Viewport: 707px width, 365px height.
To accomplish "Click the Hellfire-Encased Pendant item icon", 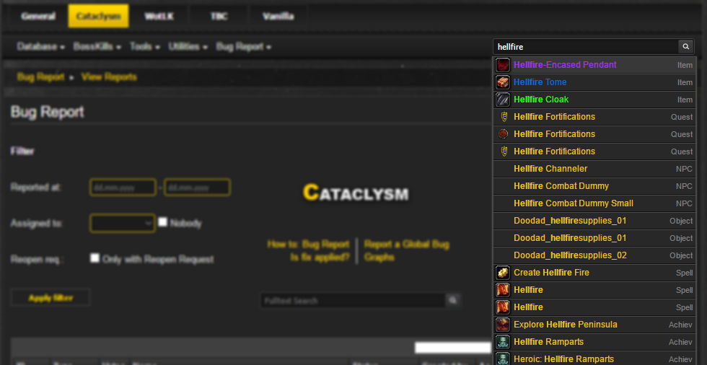I will coord(503,65).
